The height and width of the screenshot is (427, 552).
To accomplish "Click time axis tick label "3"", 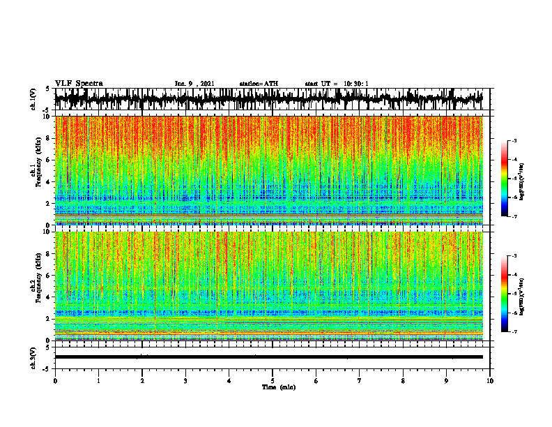I will click(x=185, y=381).
